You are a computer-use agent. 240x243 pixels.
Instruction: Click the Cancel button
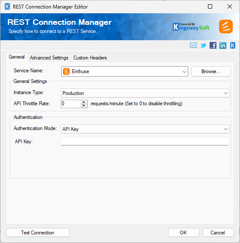218,232
